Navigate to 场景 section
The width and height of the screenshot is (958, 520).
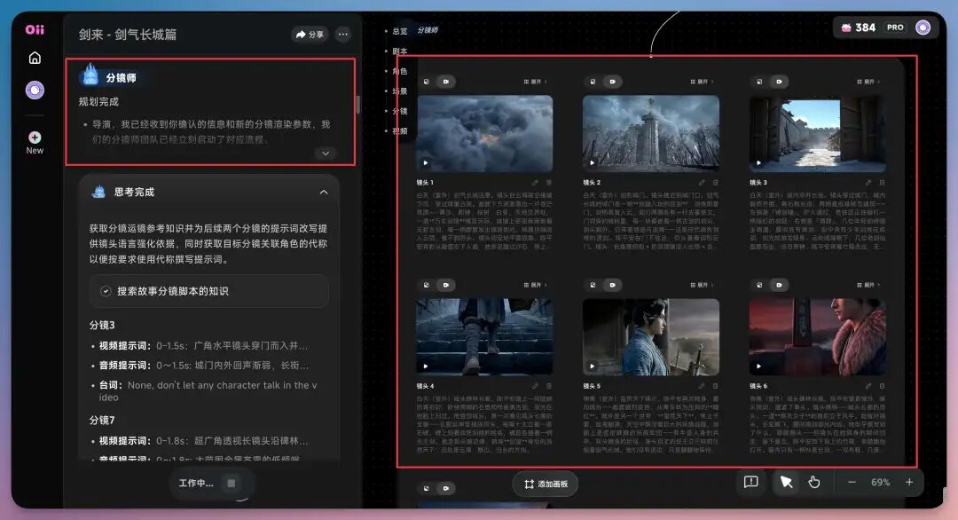pos(399,91)
